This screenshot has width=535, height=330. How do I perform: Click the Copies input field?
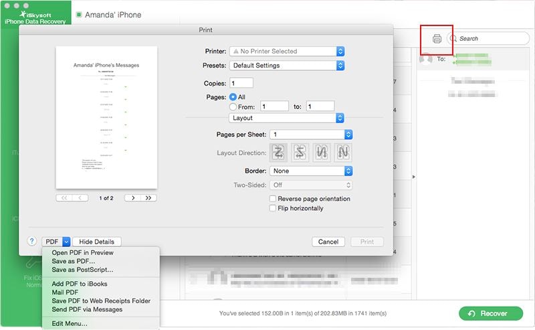pyautogui.click(x=241, y=83)
